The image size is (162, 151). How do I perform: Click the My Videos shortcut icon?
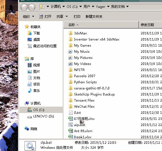click(70, 64)
